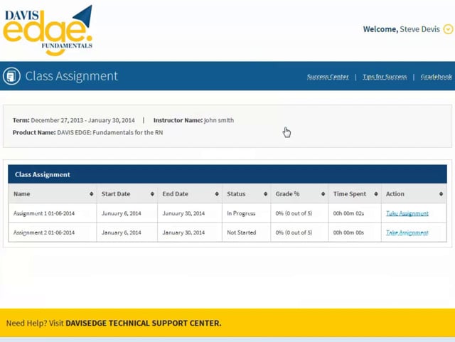Click the Instructor Name john smith text
Viewport: 455px width, 342px height.
tap(193, 120)
